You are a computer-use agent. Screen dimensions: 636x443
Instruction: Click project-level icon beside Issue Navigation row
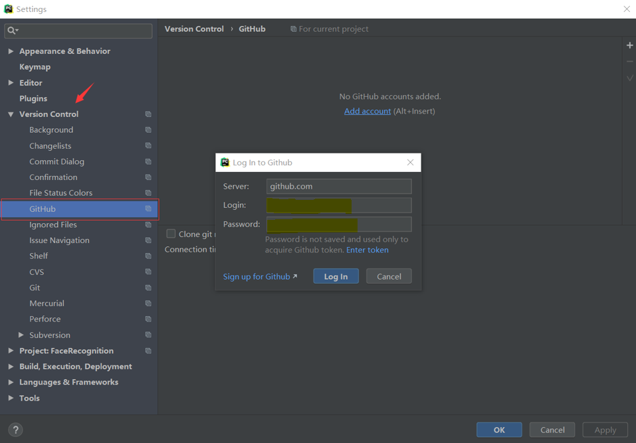click(x=148, y=240)
